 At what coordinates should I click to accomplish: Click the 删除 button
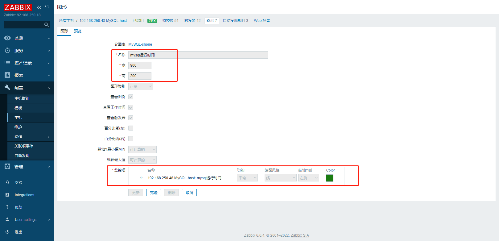[171, 193]
